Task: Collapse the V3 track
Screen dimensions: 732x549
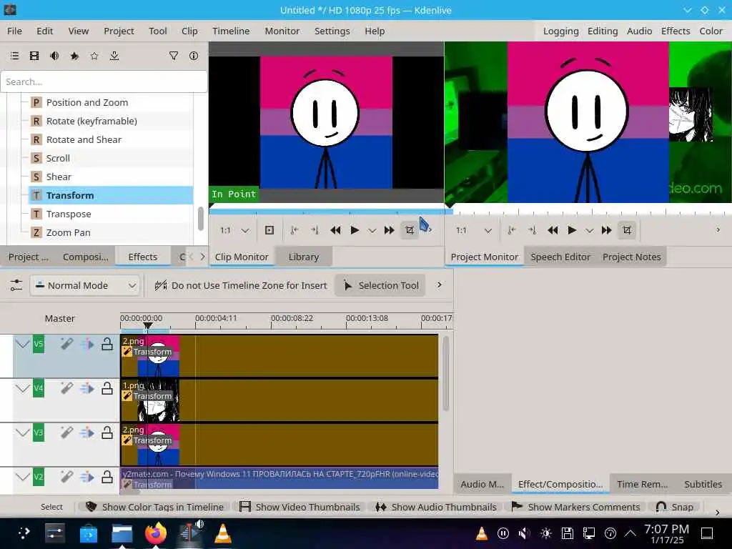Action: click(x=22, y=432)
